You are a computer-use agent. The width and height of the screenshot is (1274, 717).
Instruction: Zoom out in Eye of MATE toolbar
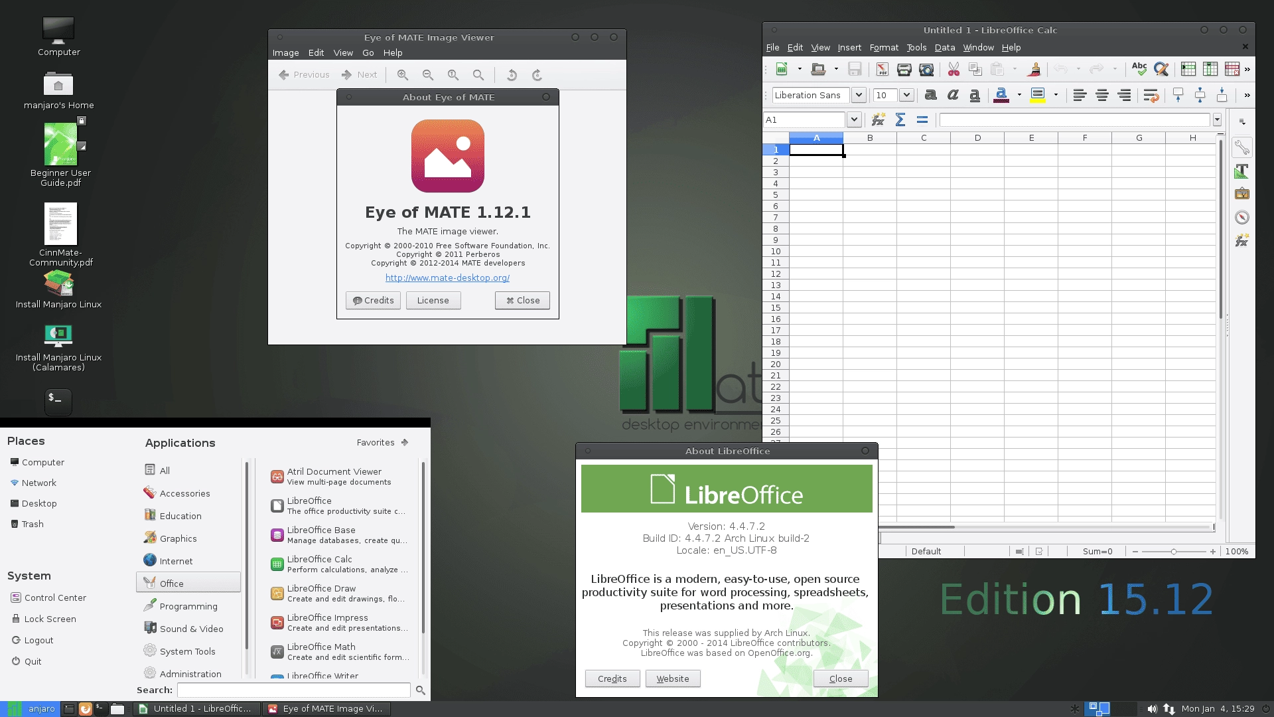point(428,75)
